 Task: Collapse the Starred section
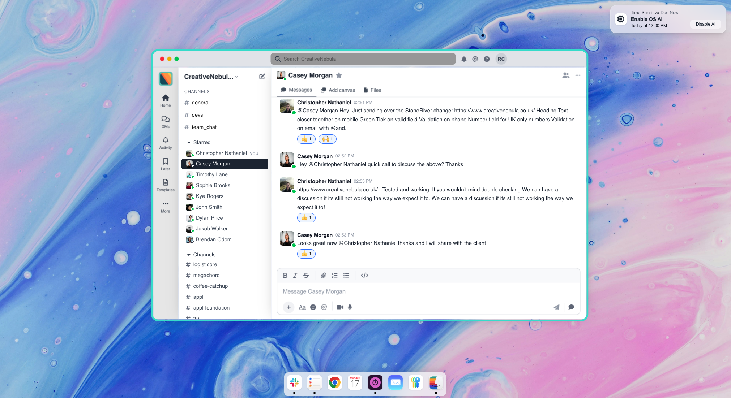tap(189, 142)
